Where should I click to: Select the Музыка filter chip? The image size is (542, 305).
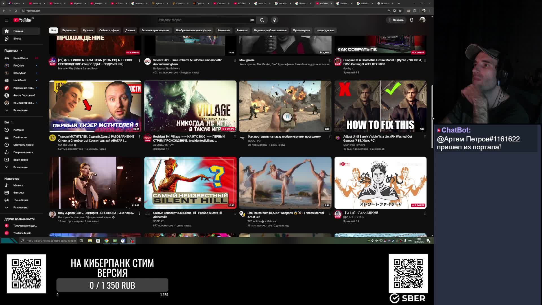(x=88, y=30)
